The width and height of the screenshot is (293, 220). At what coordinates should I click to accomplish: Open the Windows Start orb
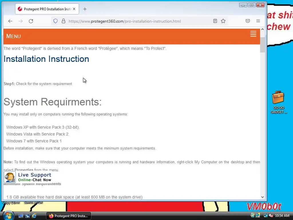[8, 215]
